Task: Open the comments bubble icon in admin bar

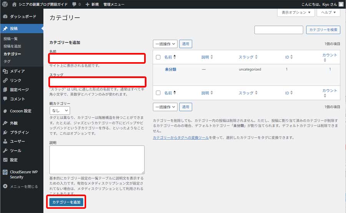Action: [x=74, y=4]
